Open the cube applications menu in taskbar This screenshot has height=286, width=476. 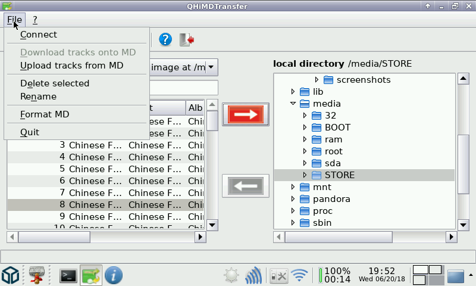pyautogui.click(x=11, y=275)
